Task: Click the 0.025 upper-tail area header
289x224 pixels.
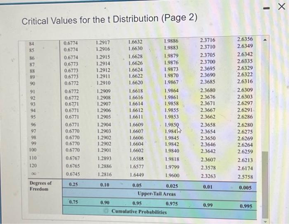Action: [x=172, y=186]
